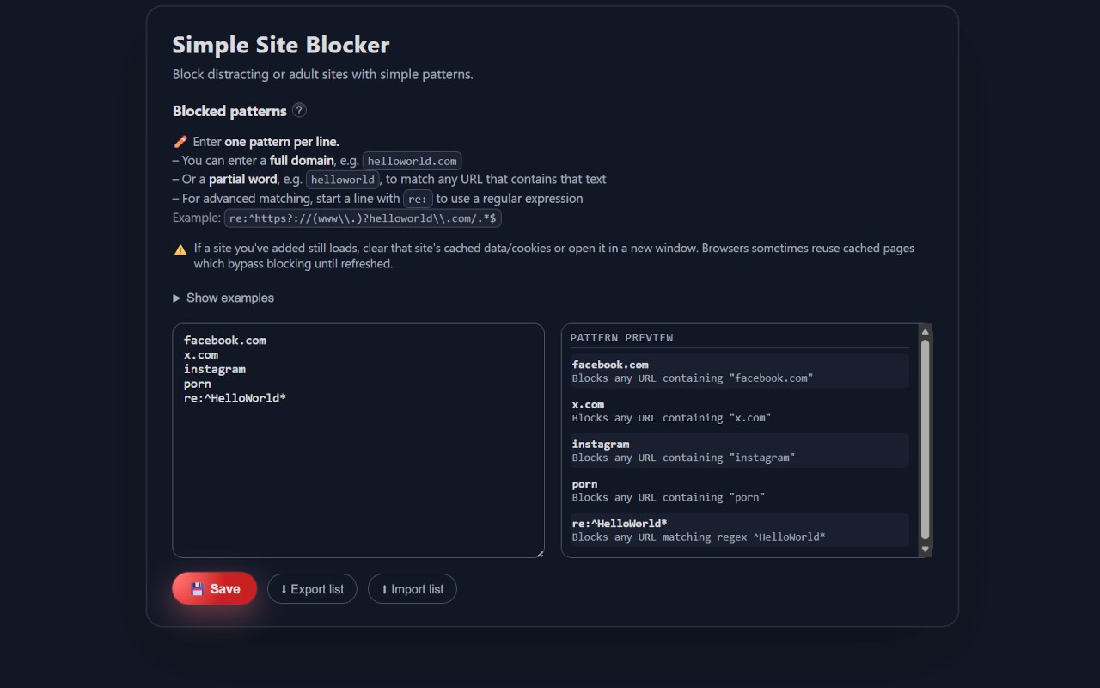Click the Simple Site Blocker heading
The height and width of the screenshot is (688, 1100).
(x=281, y=45)
